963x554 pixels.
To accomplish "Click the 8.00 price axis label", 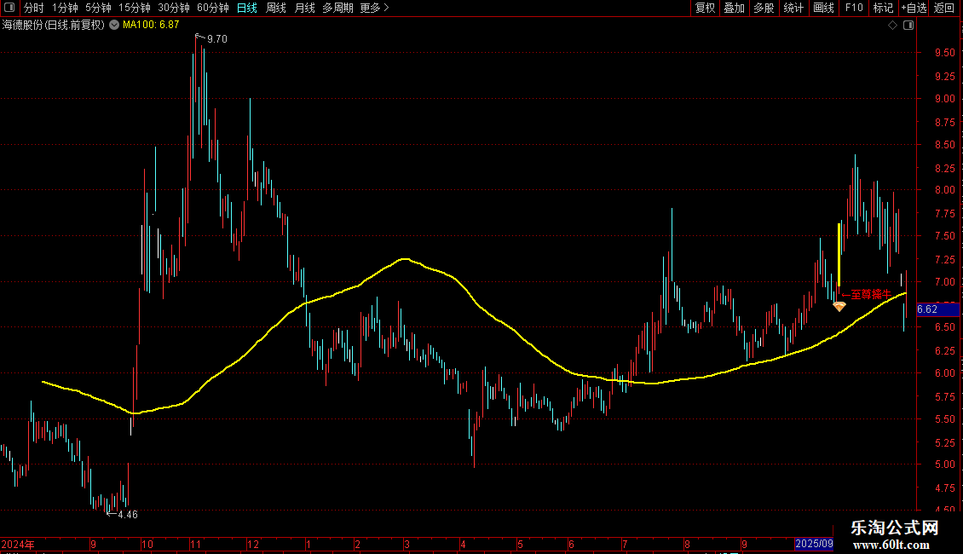I will coord(944,190).
